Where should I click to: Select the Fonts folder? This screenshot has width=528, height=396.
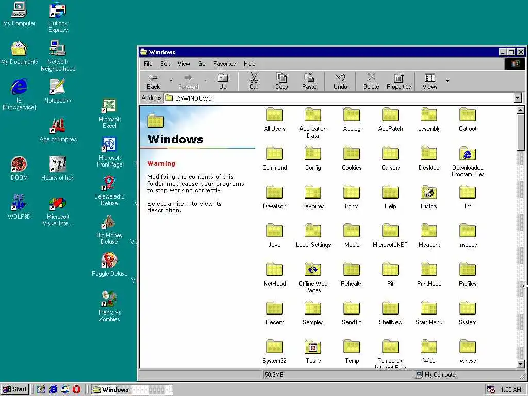point(352,197)
